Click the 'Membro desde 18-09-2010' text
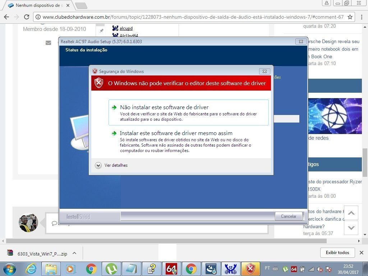368x276 pixels. point(55,29)
